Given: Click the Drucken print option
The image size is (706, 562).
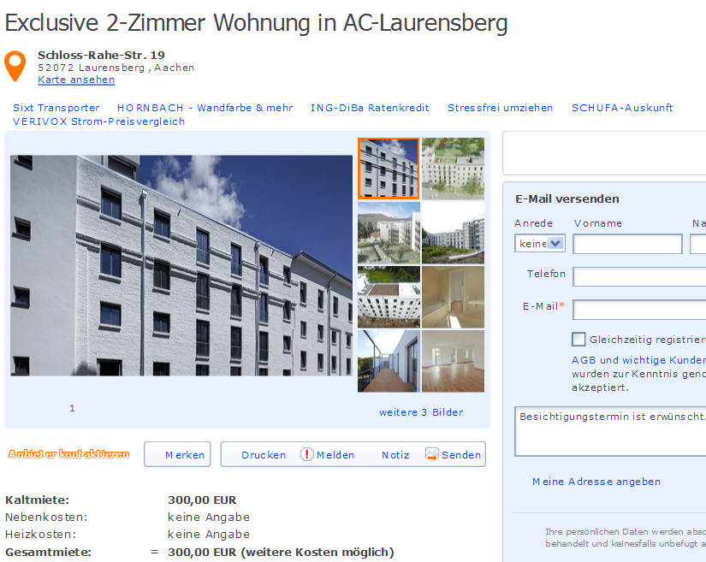Looking at the screenshot, I should coord(264,455).
